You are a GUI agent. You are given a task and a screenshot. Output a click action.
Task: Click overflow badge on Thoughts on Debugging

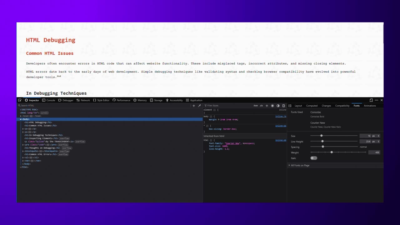coord(67,148)
